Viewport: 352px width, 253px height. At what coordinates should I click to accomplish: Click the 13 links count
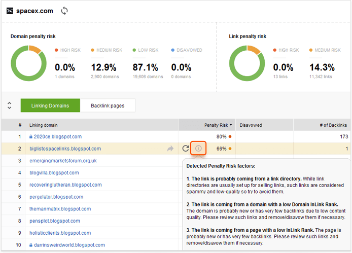pyautogui.click(x=280, y=77)
